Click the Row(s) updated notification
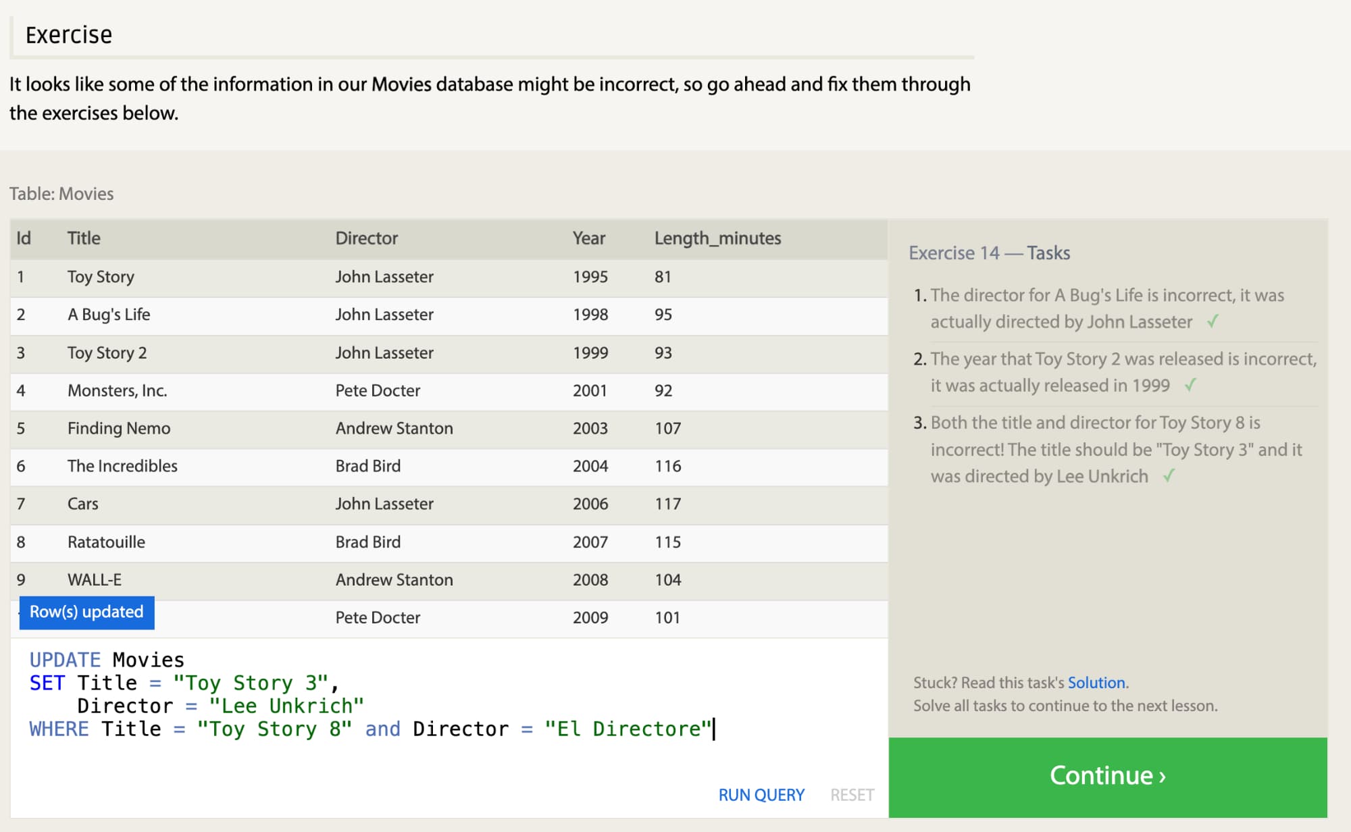Viewport: 1351px width, 832px height. coord(86,612)
